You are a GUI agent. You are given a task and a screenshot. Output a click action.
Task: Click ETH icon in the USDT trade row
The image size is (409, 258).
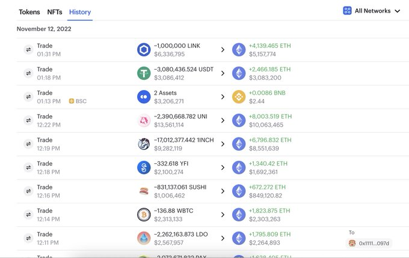pyautogui.click(x=239, y=73)
